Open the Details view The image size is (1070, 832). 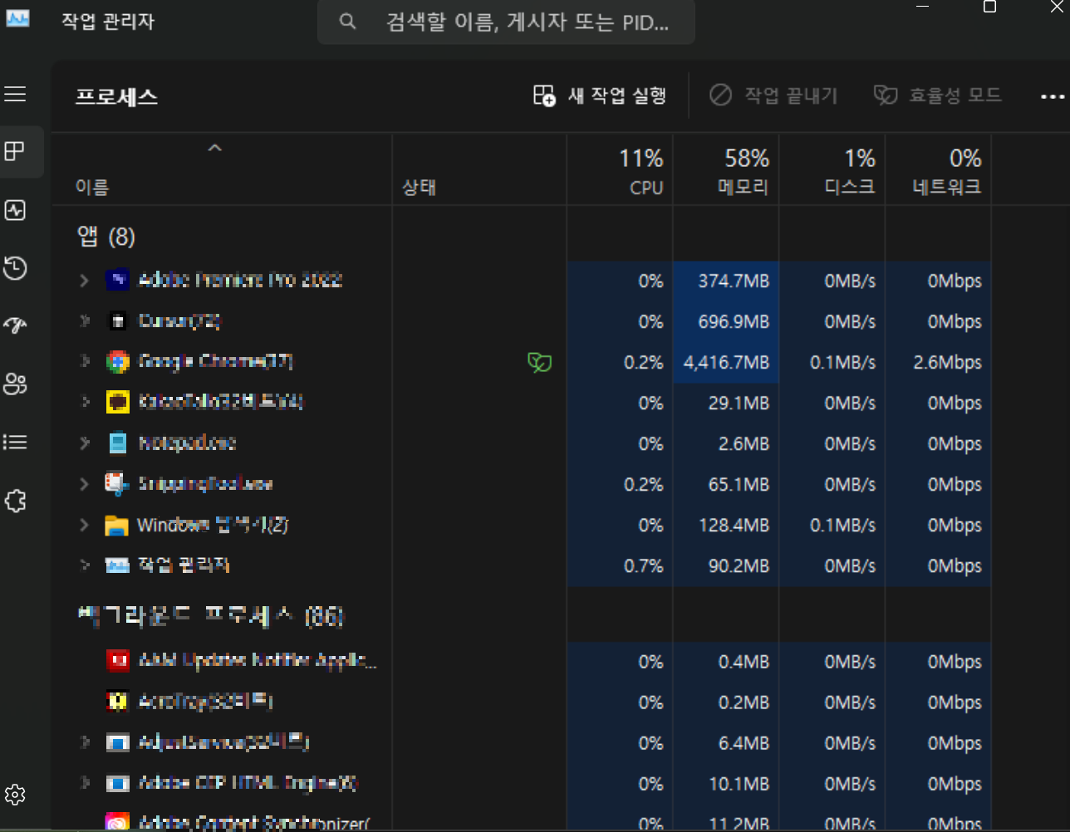(x=15, y=442)
